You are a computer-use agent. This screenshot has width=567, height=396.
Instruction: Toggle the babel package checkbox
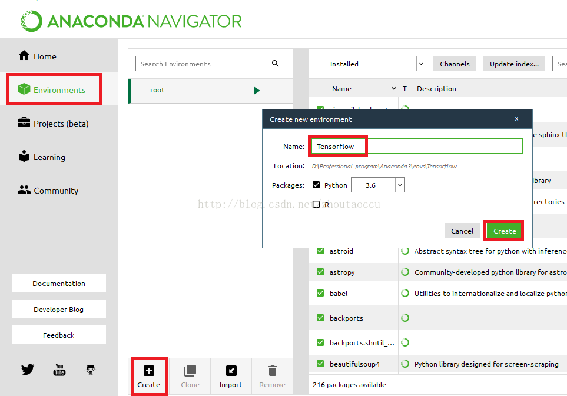[320, 293]
